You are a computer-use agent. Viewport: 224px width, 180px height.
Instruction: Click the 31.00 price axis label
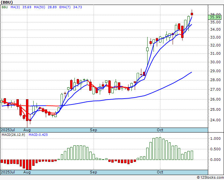[x=215, y=54]
